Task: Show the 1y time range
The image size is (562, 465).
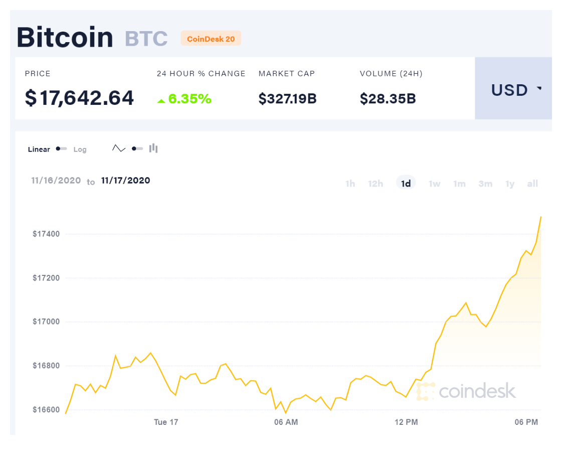Action: pos(510,184)
